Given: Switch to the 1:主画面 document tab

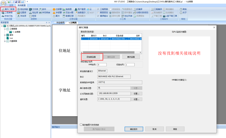Looking at the screenshot, I should coord(73,23).
